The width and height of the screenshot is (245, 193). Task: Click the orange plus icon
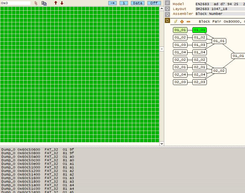click(182, 22)
